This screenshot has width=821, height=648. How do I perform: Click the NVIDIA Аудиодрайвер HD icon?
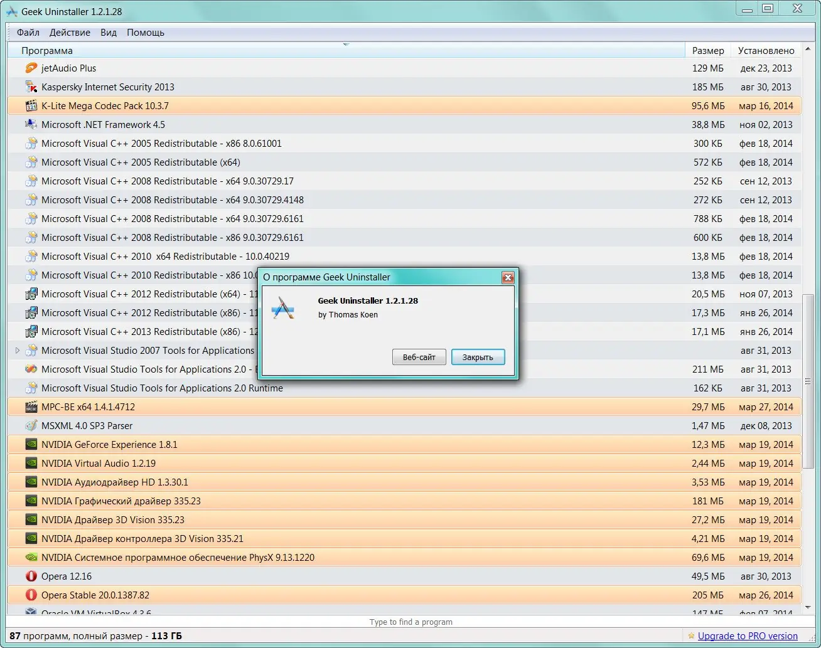tap(31, 482)
